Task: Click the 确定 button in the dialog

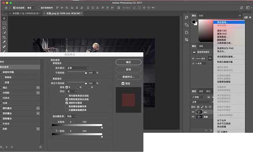Action: point(128,62)
